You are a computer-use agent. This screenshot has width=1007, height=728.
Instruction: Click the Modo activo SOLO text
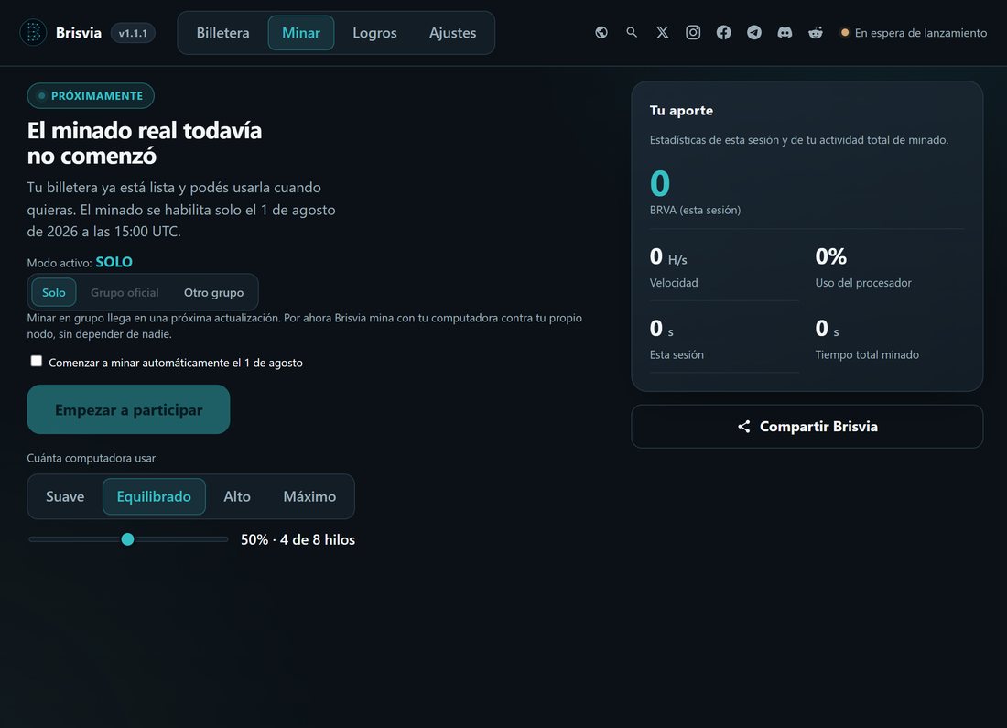tap(80, 262)
